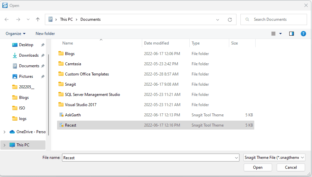Focus the Search Documents field

[x=274, y=19]
